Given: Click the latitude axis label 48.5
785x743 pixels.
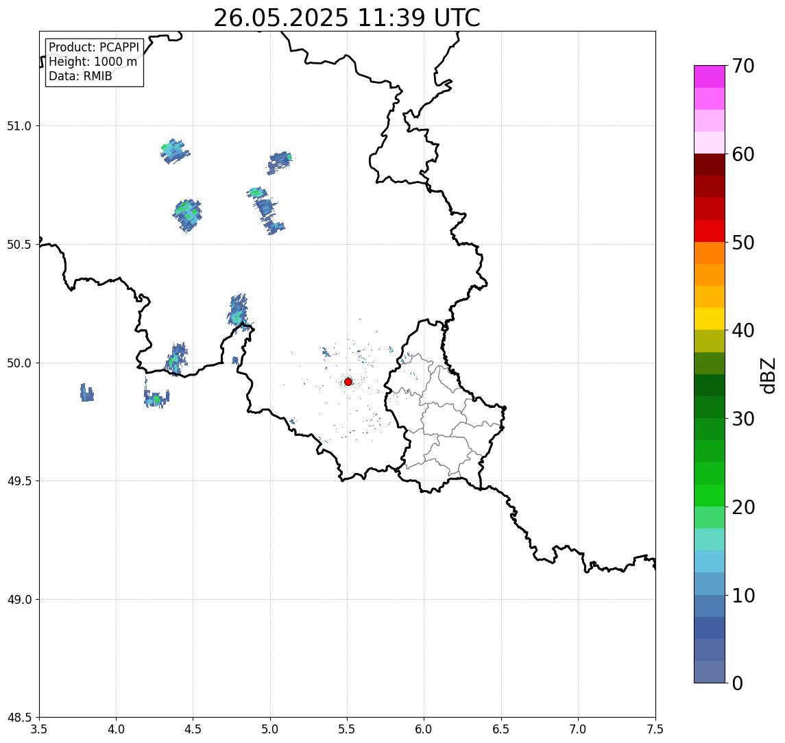Looking at the screenshot, I should [19, 718].
